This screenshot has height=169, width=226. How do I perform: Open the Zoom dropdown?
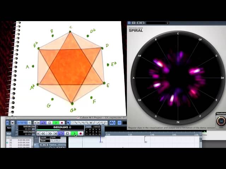click(x=45, y=141)
